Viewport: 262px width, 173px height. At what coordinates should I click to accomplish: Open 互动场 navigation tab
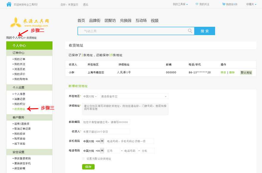point(141,20)
